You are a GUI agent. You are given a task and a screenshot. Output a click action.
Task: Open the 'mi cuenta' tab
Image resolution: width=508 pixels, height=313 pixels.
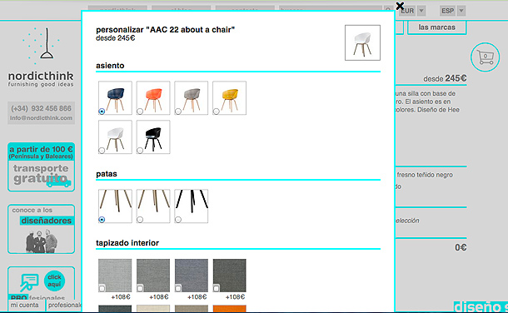pyautogui.click(x=25, y=306)
